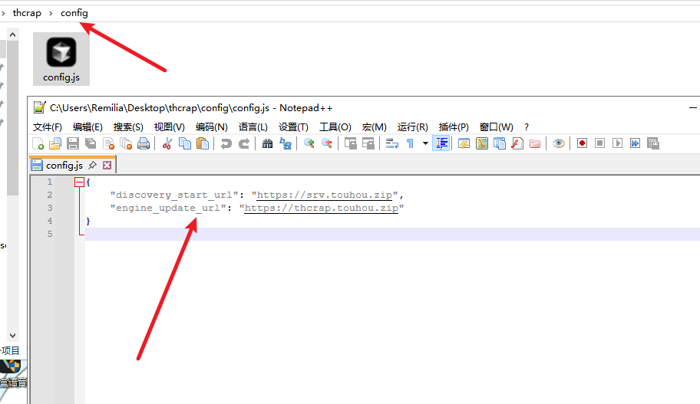
Task: Open Find with the binoculars icon
Action: pyautogui.click(x=267, y=143)
